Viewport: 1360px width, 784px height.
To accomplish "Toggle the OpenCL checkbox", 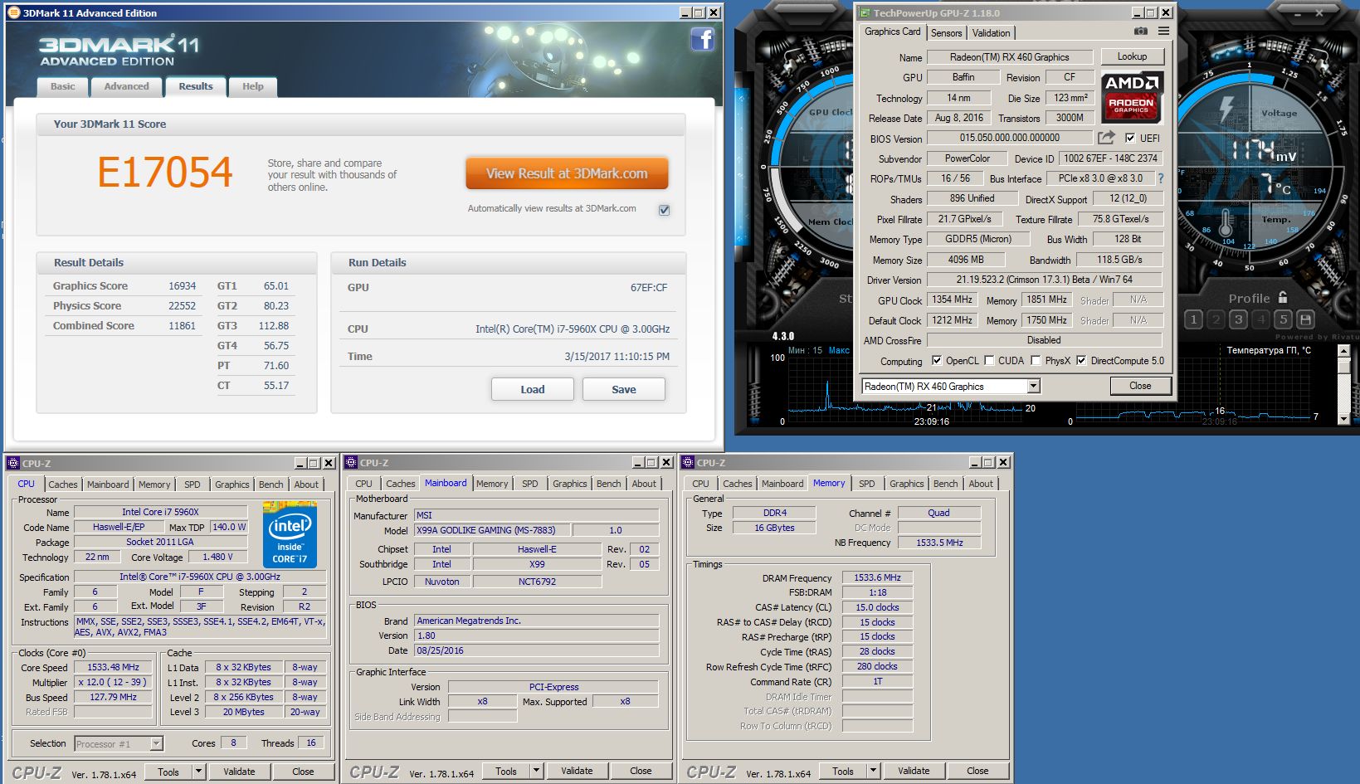I will [937, 360].
